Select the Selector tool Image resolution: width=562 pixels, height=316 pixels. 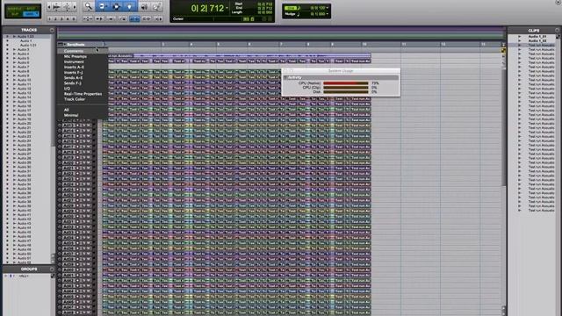116,6
